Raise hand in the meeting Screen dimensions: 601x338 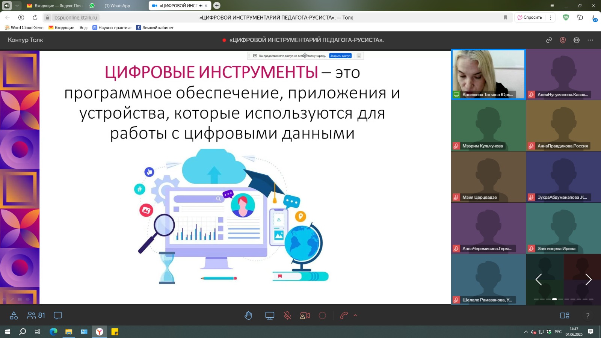248,316
